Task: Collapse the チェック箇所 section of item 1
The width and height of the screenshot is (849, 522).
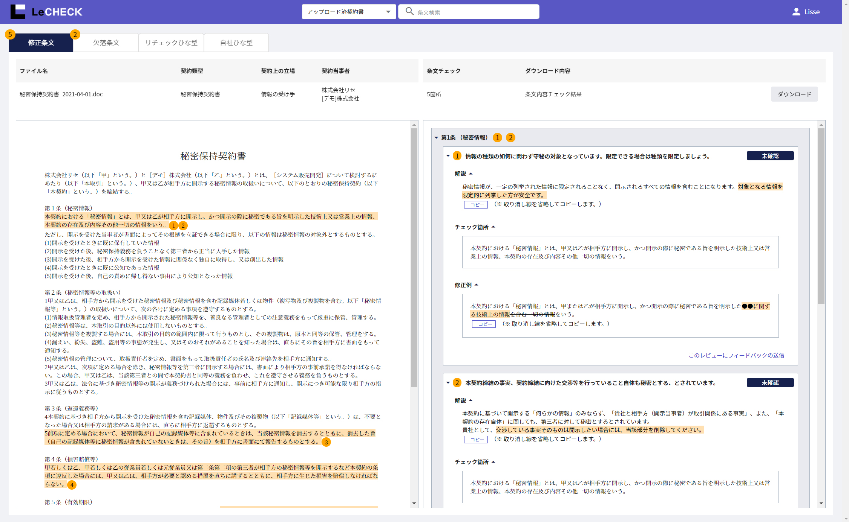Action: point(493,227)
